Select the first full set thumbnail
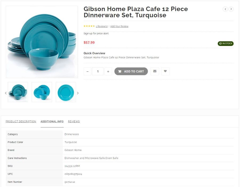The width and height of the screenshot is (240, 187). [18, 92]
